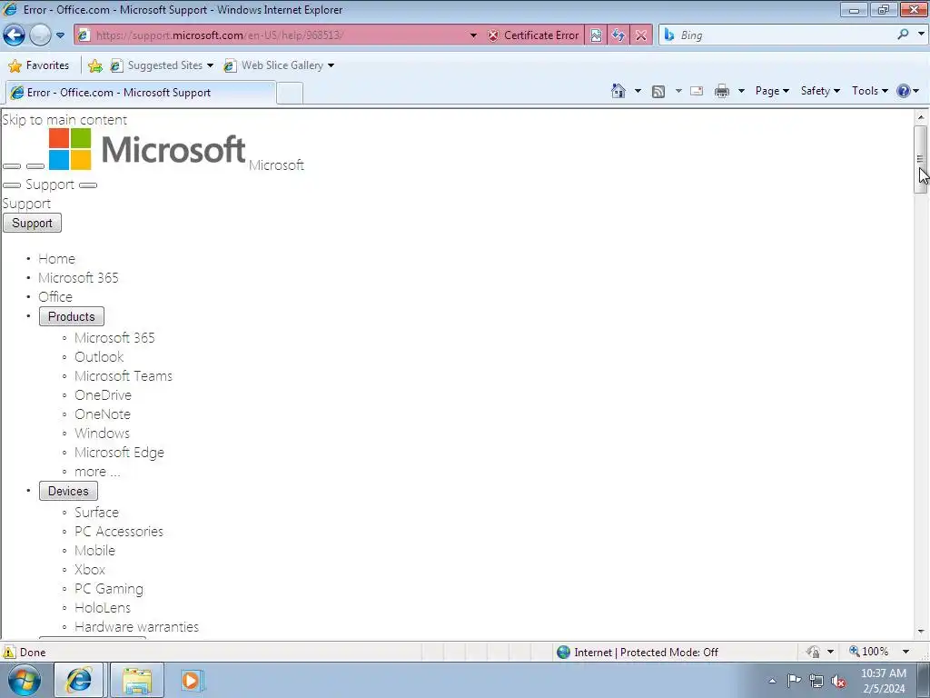The height and width of the screenshot is (698, 930).
Task: Click the Back navigation arrow
Action: 15,35
